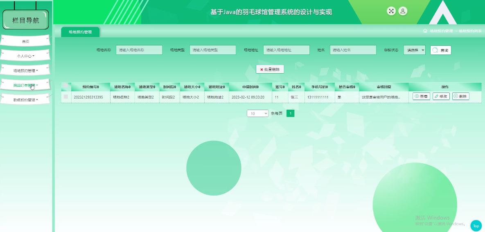Select the 场地预约管理 tab
Viewport: 485px width, 232px height.
click(x=80, y=32)
